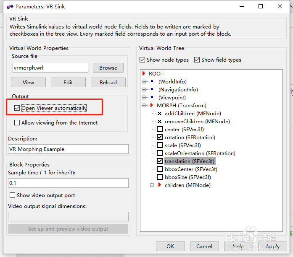The image size is (293, 257).
Task: Click the blue dot next to NavigationInfo
Action: coord(152,89)
